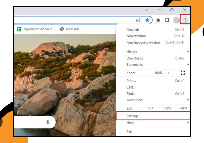This screenshot has width=204, height=143.
Task: Open the three-dot Chrome menu button
Action: coord(185,20)
